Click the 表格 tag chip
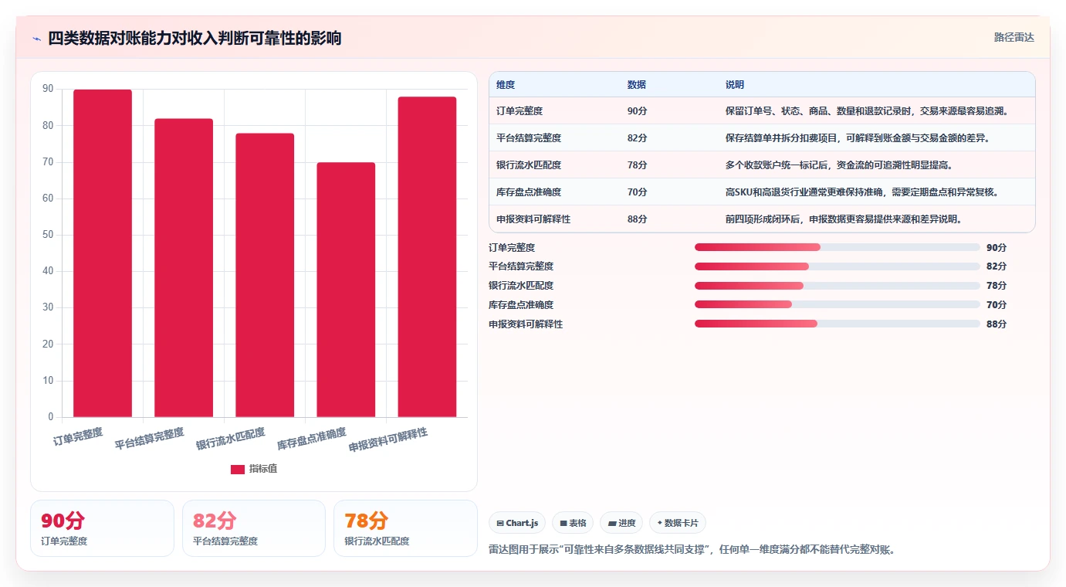The image size is (1066, 587). pos(573,523)
